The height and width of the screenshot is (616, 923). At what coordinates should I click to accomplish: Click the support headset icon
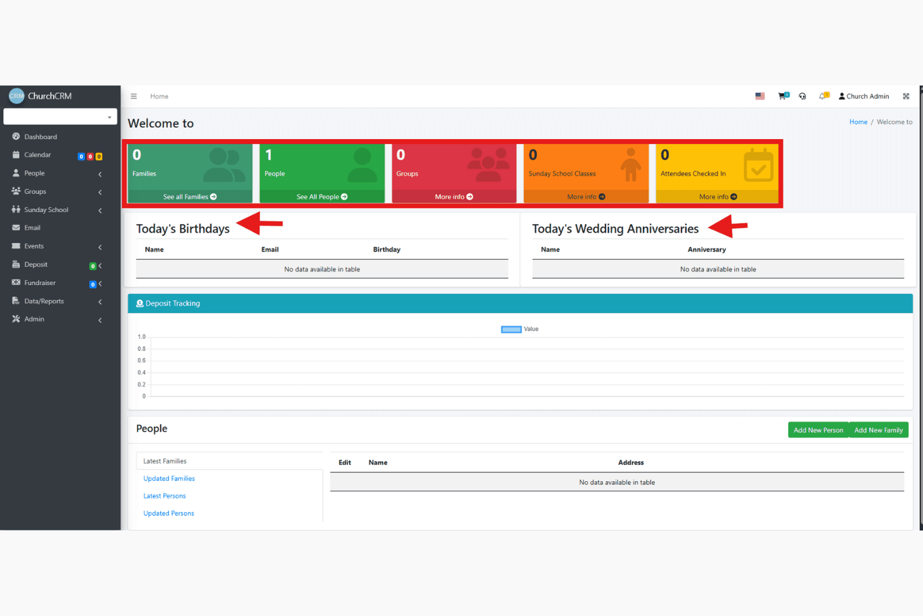pos(803,96)
